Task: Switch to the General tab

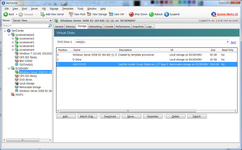Action: tap(59, 27)
